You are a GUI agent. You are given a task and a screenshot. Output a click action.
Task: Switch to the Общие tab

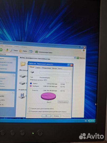coord(32,67)
